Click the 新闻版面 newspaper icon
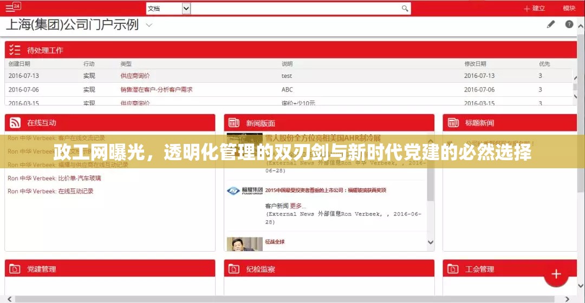The height and width of the screenshot is (303, 585). coord(234,123)
